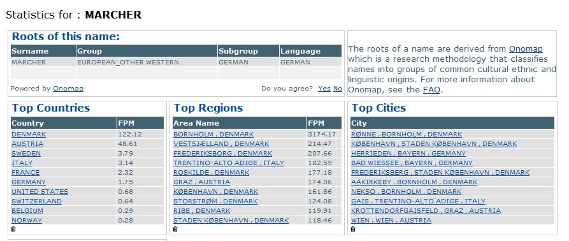Open the FAQ link
This screenshot has width=569, height=241.
[431, 90]
